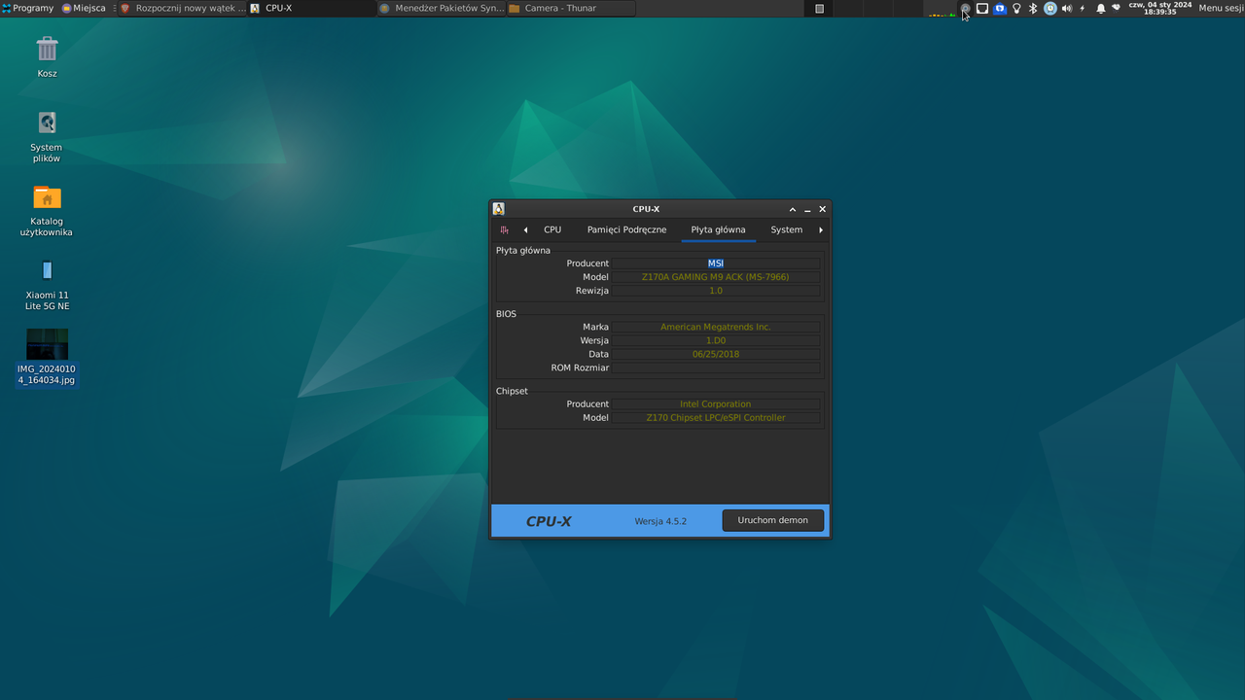Click the show desktop panel button
Viewport: 1245px width, 700px height.
pos(819,8)
